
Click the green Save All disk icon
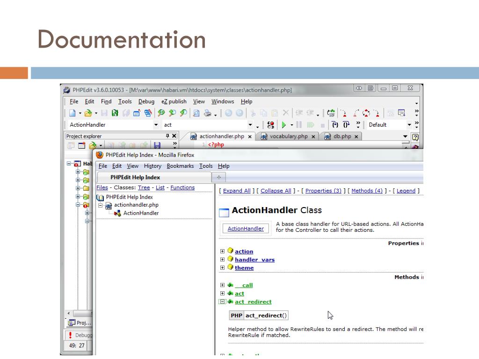(115, 113)
